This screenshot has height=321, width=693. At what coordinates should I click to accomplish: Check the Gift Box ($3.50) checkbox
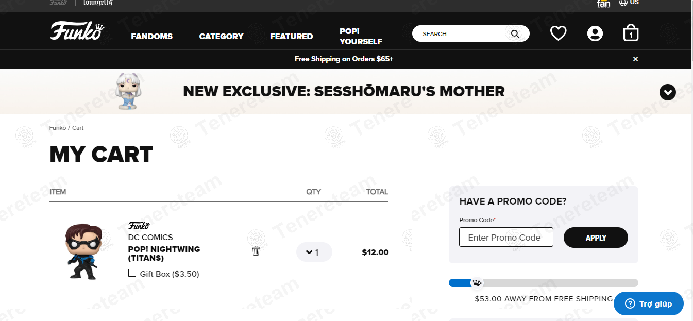pos(132,273)
